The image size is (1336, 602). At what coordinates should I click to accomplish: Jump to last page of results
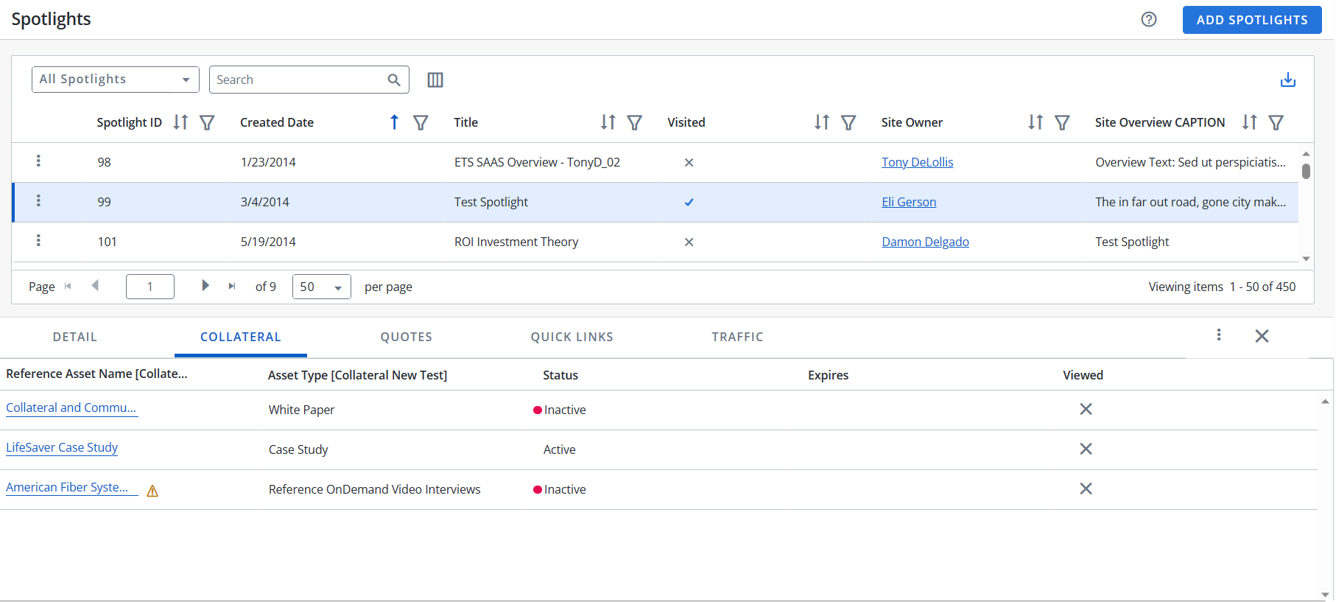(232, 286)
